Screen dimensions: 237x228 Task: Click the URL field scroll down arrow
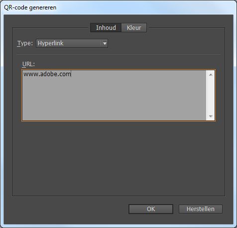(x=211, y=116)
